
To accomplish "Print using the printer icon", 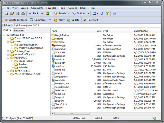I will (23, 14).
